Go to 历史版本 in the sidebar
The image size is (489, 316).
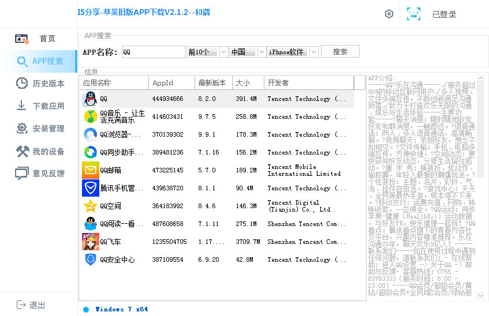pyautogui.click(x=39, y=84)
